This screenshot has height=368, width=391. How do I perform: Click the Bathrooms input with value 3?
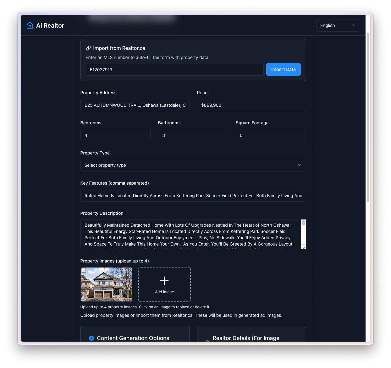point(193,135)
